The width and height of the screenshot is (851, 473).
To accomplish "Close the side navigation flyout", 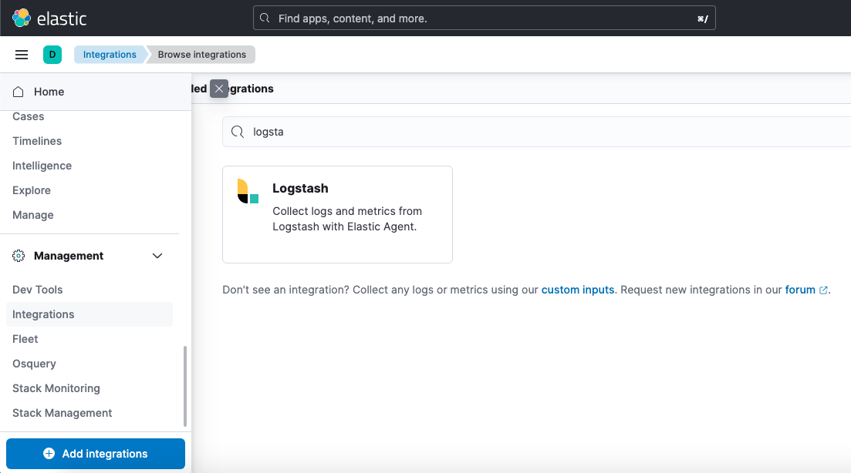I will coord(219,89).
